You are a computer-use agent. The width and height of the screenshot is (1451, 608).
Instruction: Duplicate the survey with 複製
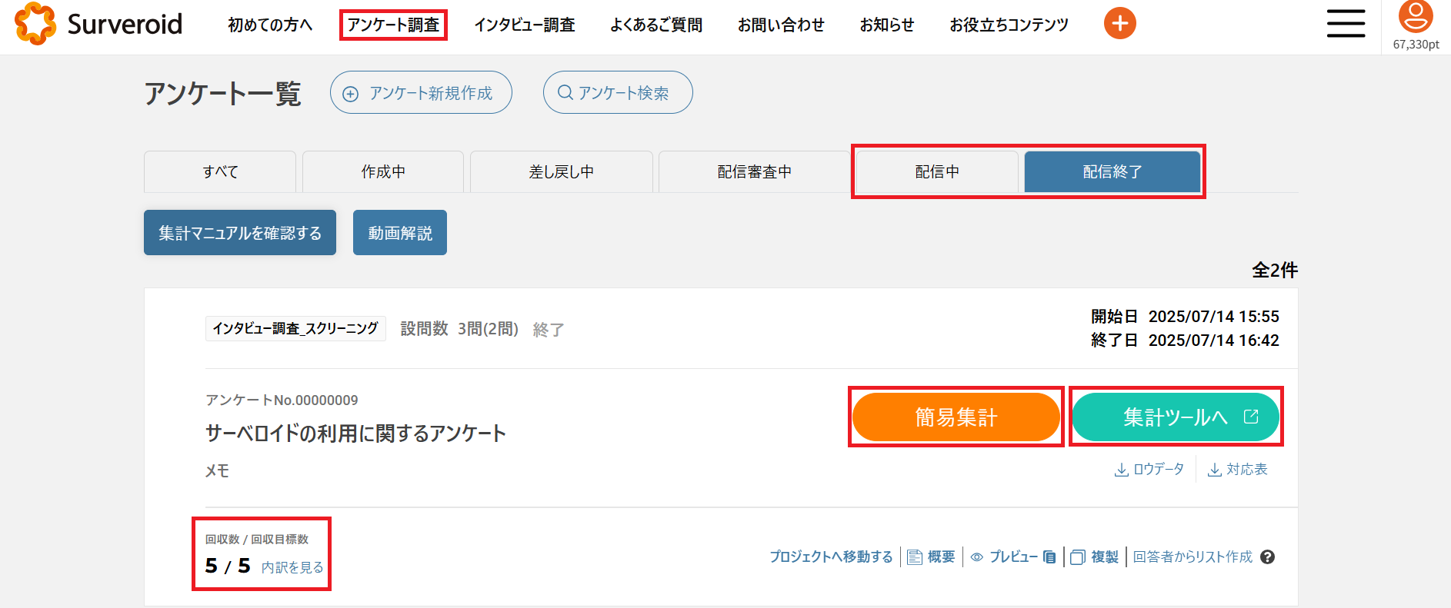click(x=1095, y=557)
